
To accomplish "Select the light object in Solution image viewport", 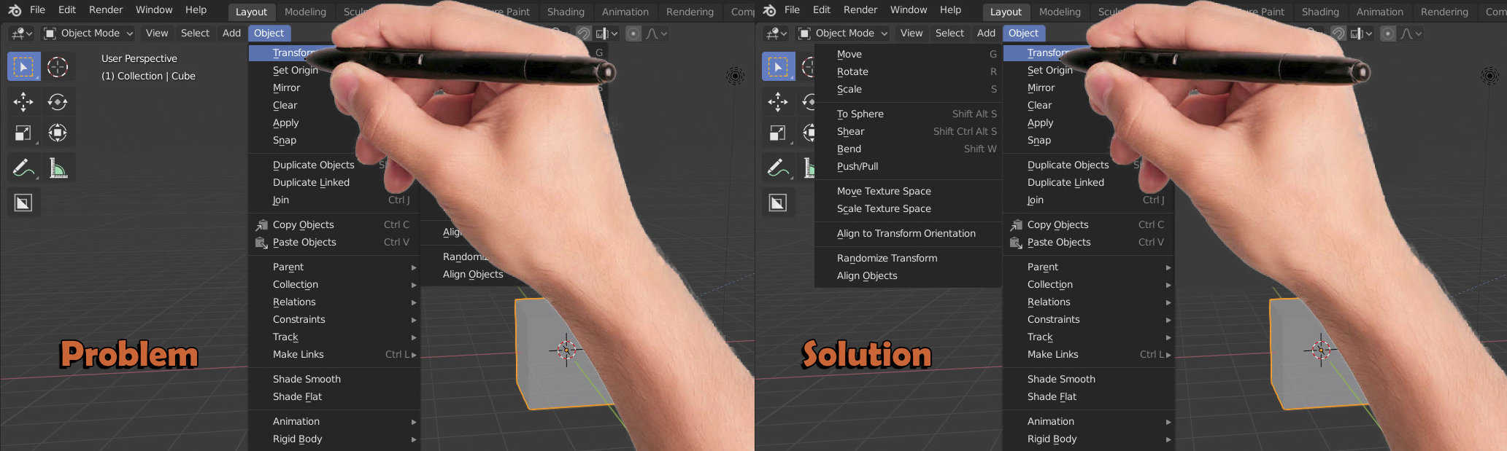I will [x=1490, y=76].
